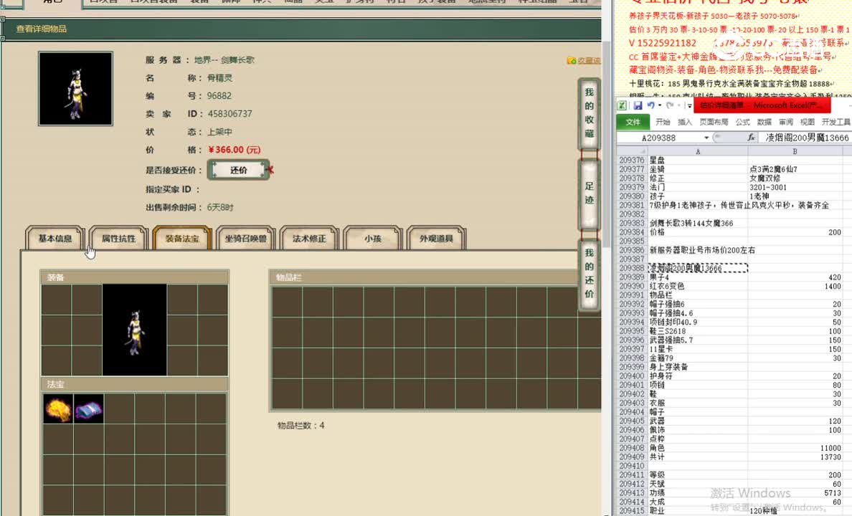The height and width of the screenshot is (516, 852).
Task: Click the 我的还价 side button
Action: pos(589,273)
